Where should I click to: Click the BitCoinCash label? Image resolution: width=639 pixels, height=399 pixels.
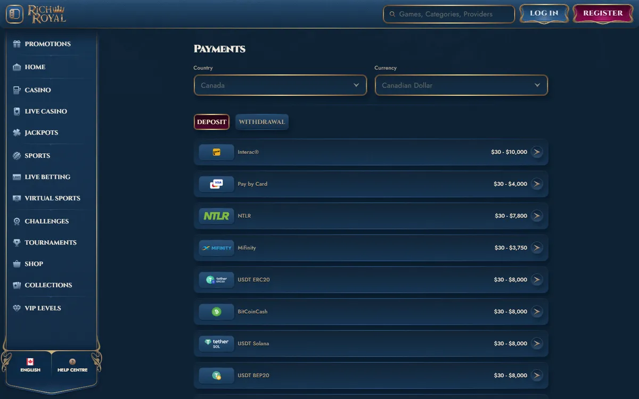252,312
